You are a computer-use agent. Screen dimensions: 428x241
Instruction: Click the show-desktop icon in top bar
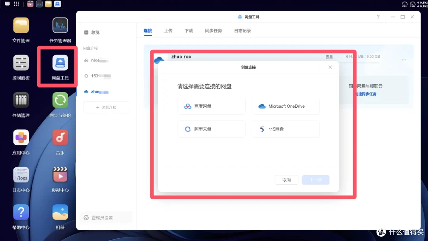pos(8,4)
